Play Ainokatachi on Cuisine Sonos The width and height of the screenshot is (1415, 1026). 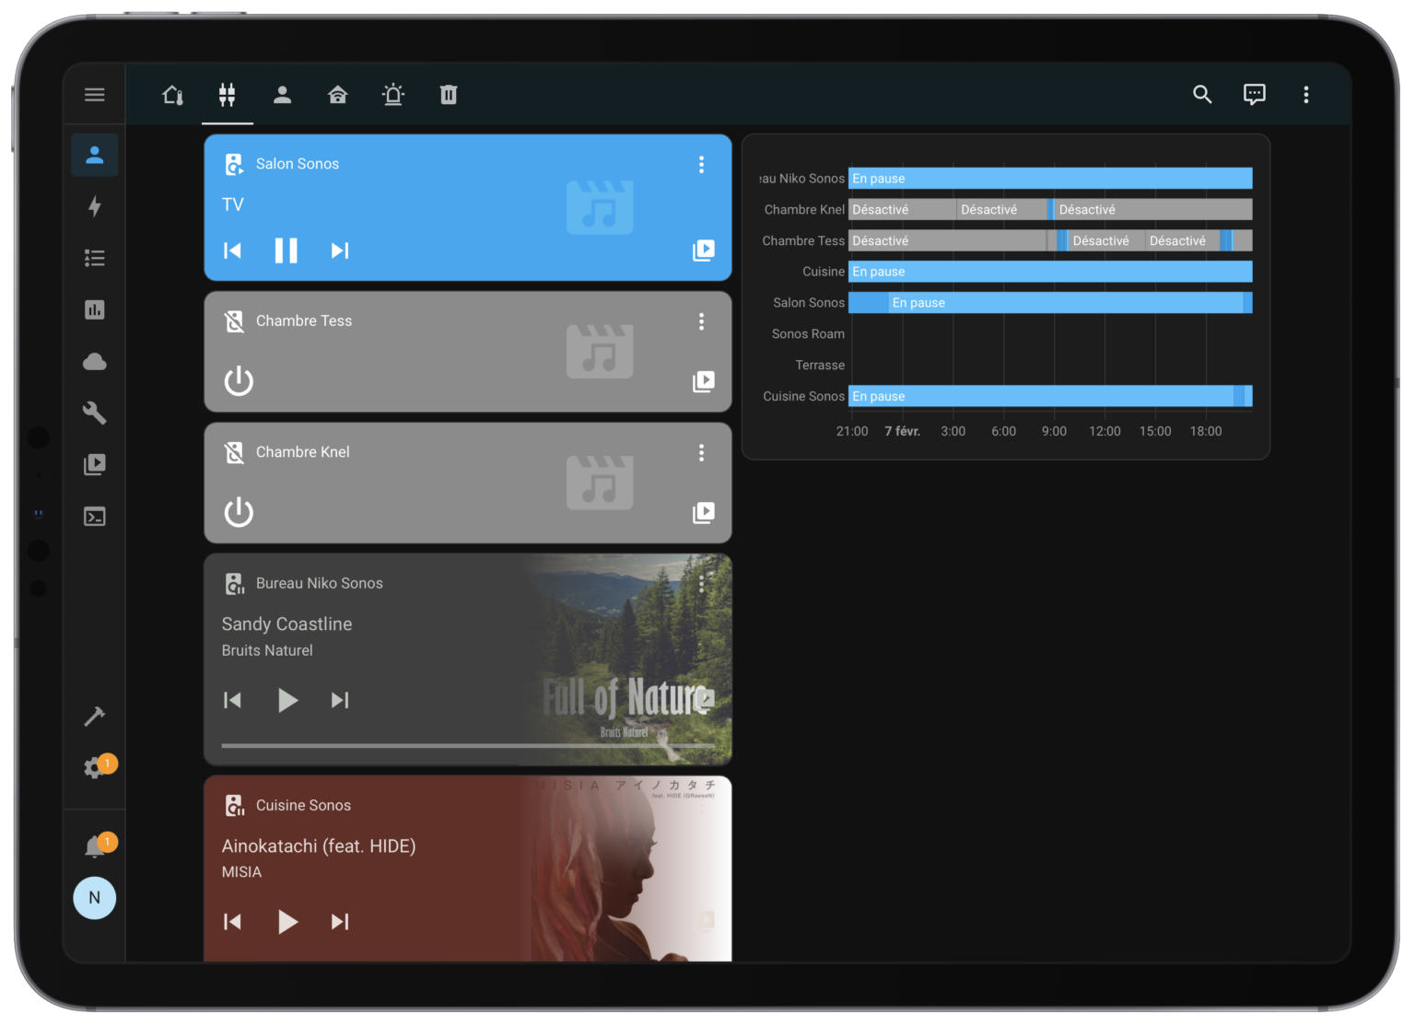coord(287,921)
